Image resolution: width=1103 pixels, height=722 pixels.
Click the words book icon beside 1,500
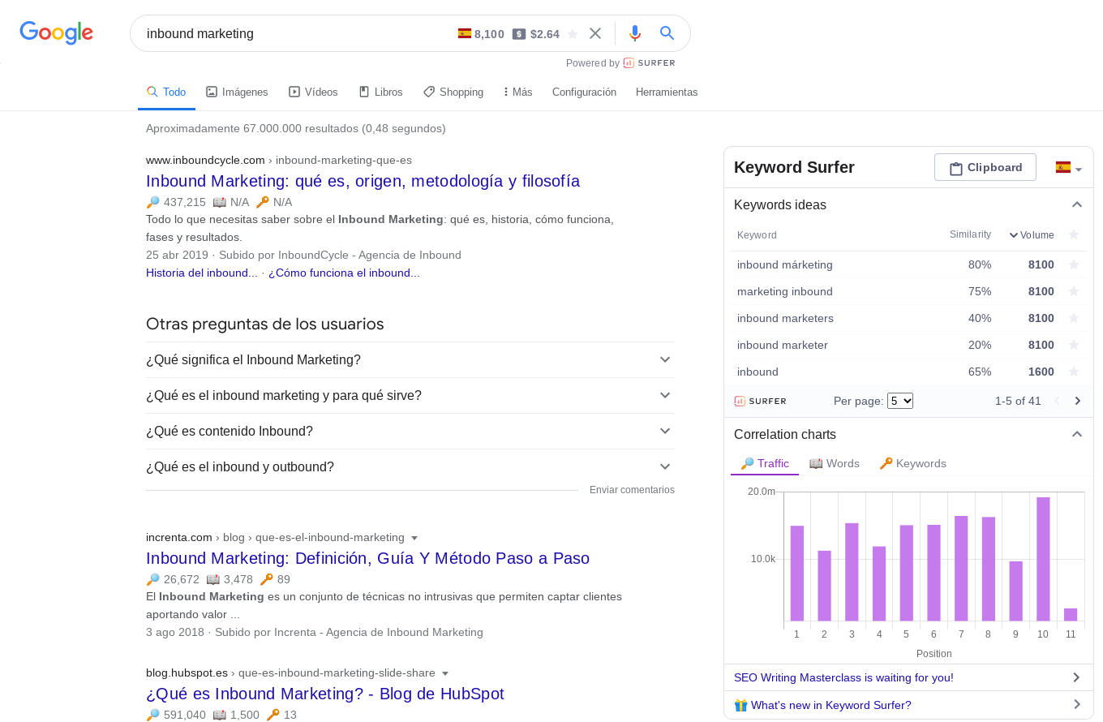click(x=219, y=715)
